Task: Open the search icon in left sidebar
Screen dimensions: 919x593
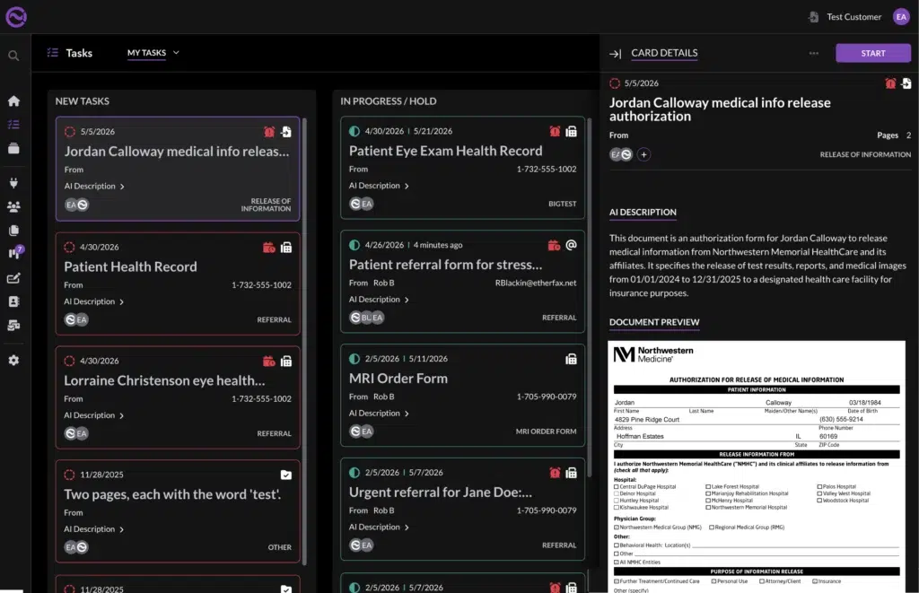Action: [x=13, y=56]
